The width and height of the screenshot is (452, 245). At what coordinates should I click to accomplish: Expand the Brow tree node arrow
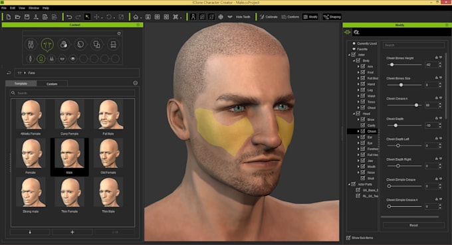coord(358,120)
